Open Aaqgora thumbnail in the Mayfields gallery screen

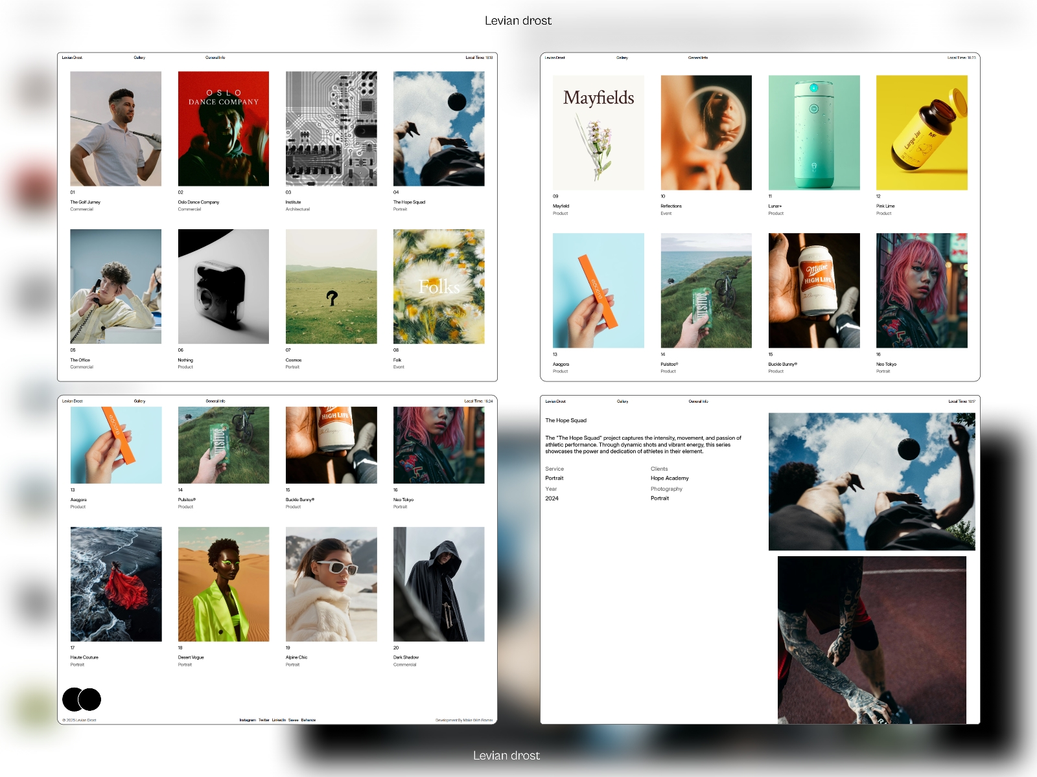click(x=598, y=291)
